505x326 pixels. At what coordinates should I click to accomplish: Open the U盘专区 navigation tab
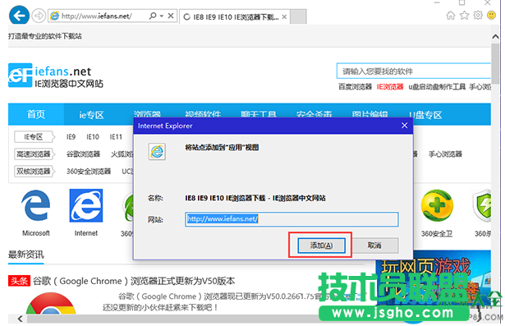425,115
